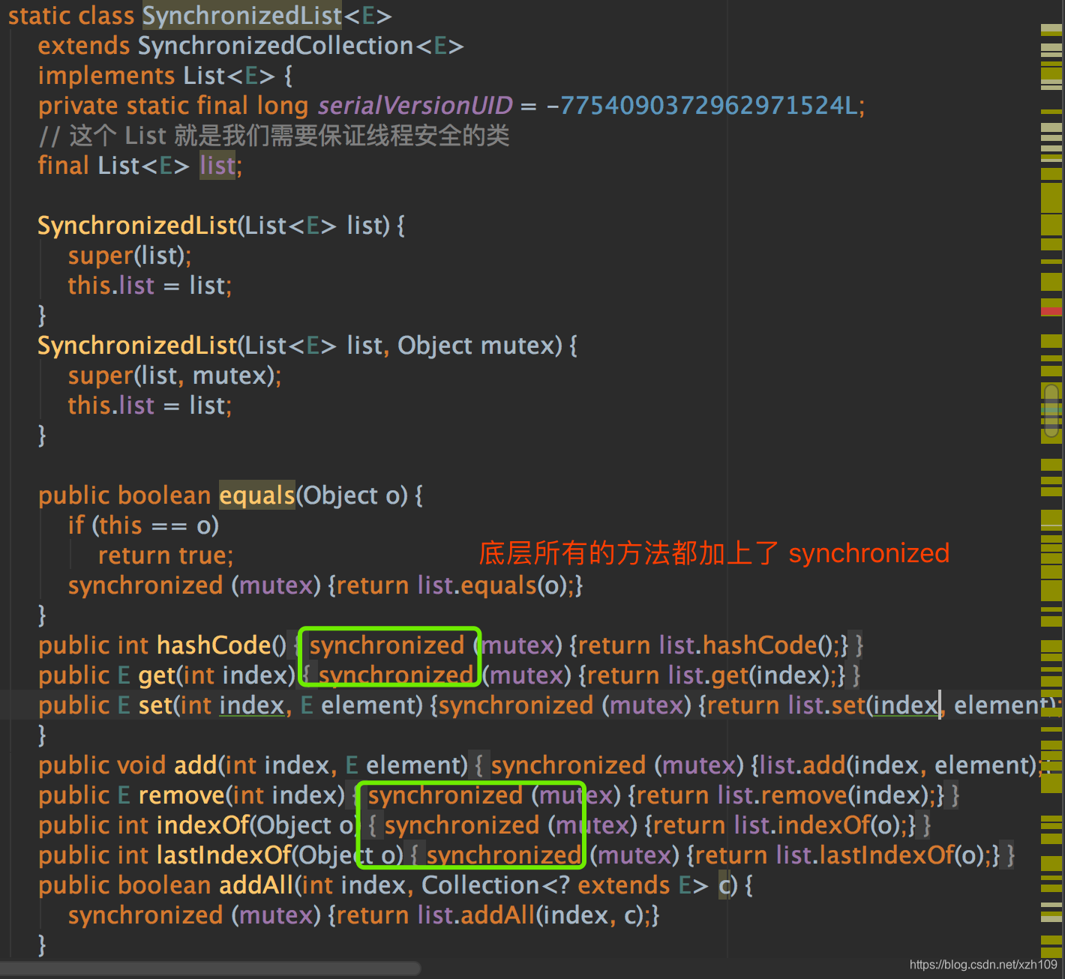Image resolution: width=1065 pixels, height=979 pixels.
Task: Click the highlighted SynchronizedList class name
Action: [241, 16]
